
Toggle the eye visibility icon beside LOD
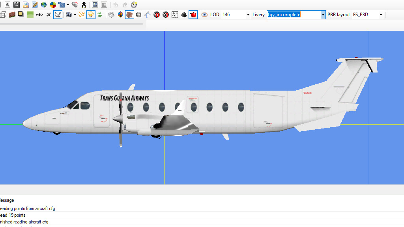pos(204,15)
